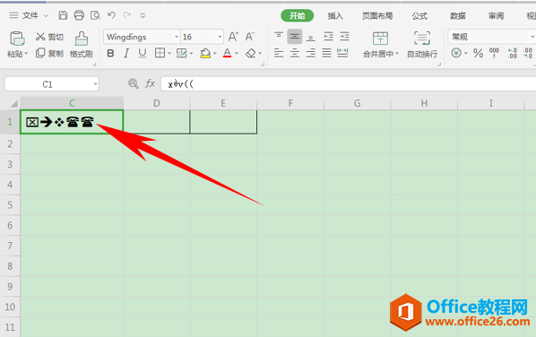
Task: Select cell C1 with Wingdings symbols
Action: [72, 122]
